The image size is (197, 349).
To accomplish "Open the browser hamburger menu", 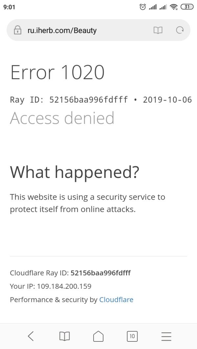I will [166, 336].
